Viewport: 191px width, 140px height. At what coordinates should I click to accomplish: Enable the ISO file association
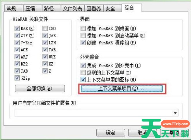pos(45,28)
